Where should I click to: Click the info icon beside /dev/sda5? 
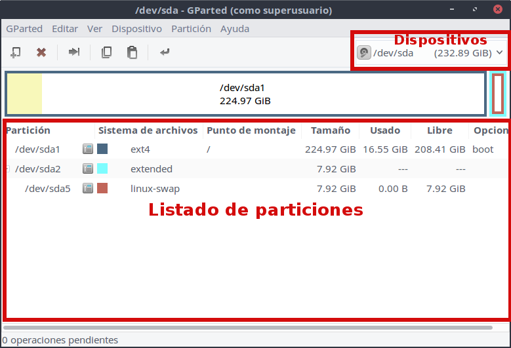pos(88,189)
